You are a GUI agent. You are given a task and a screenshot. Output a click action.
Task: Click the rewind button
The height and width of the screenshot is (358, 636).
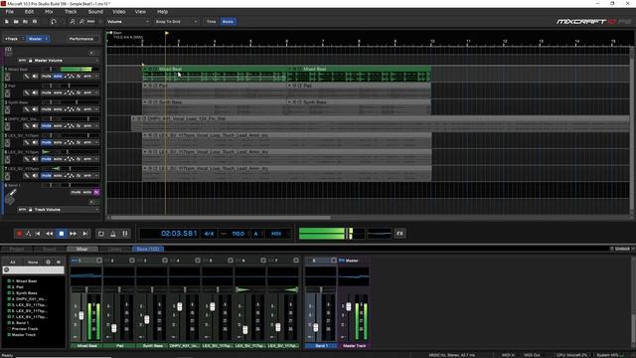tap(49, 234)
